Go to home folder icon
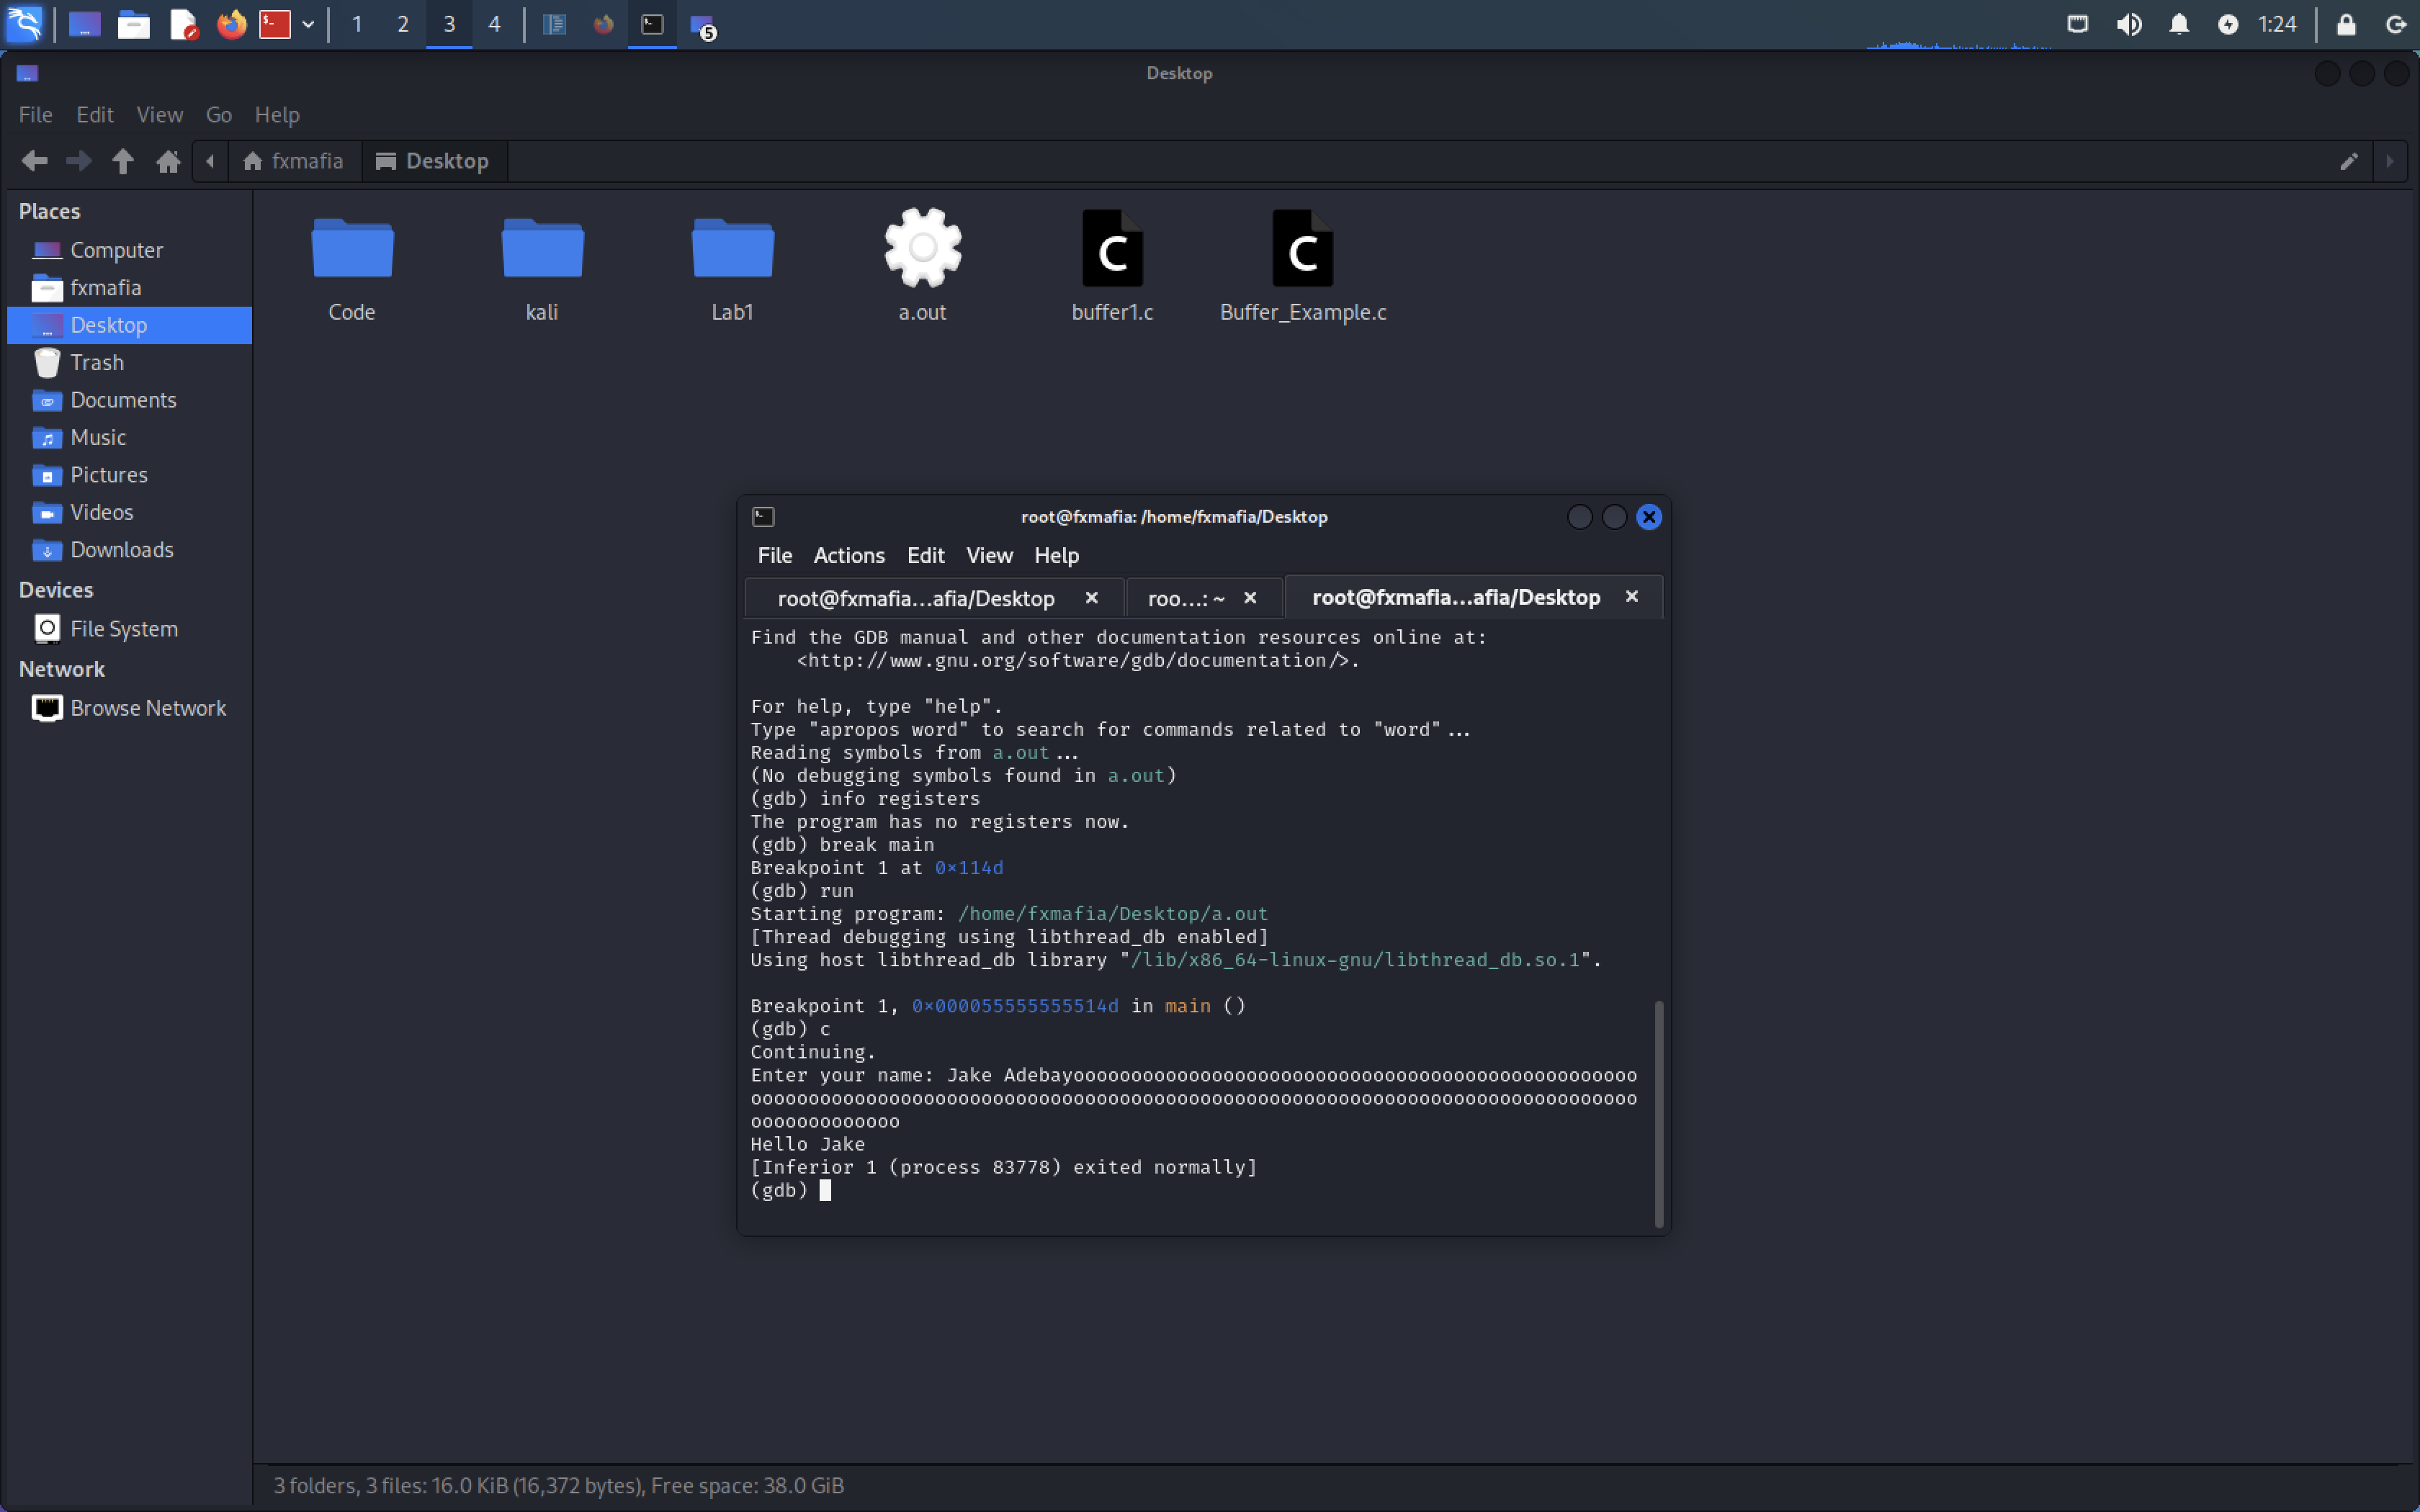 point(168,161)
